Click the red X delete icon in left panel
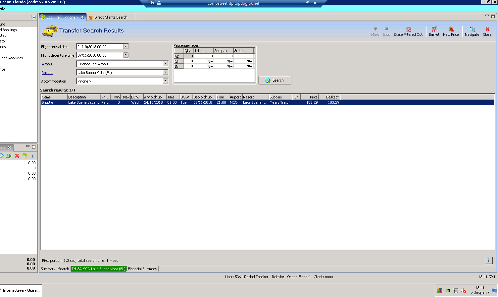Viewport: 498px width, 297px height. (17, 156)
